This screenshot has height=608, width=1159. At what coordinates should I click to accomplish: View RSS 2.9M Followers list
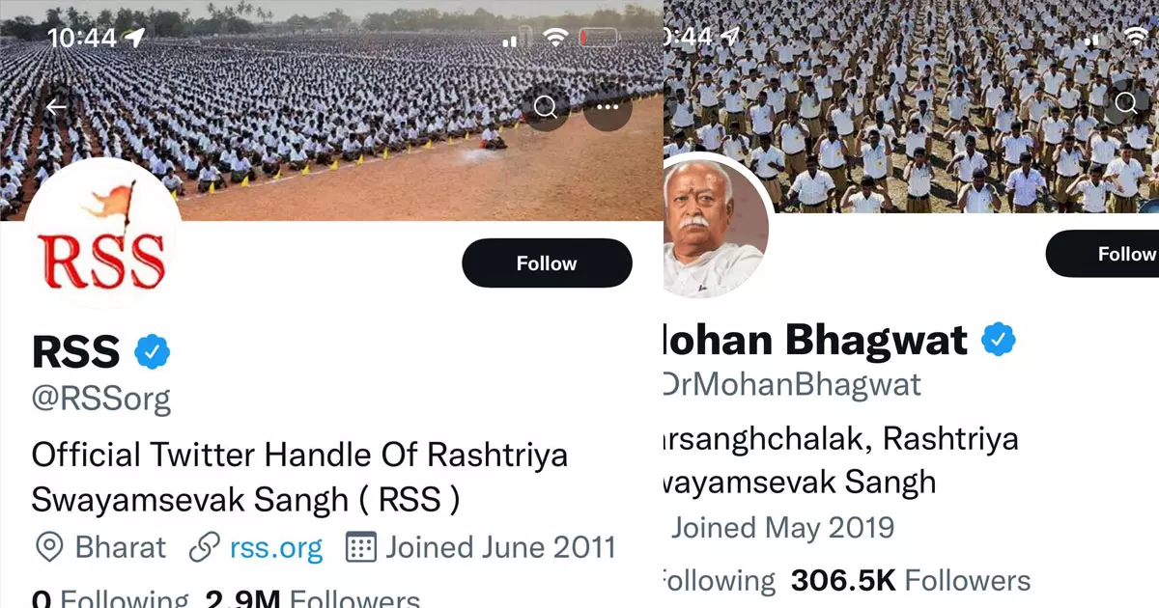pos(314,599)
